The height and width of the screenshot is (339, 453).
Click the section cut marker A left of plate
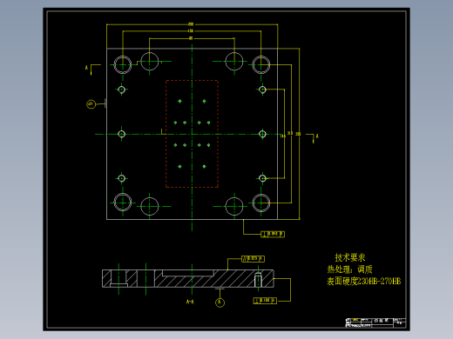(92, 70)
